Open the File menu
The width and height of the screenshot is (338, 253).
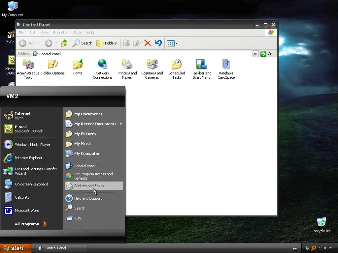pyautogui.click(x=21, y=33)
